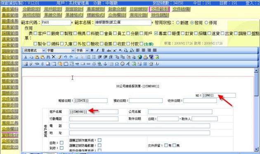
Task: Click the black X delete icon
Action: (53, 57)
